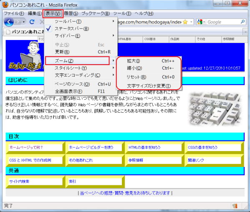Viewport: 250px width, 212px height.
Task: Click the feedback link 当ページへの感想・質問・意見
Action: 125,193
